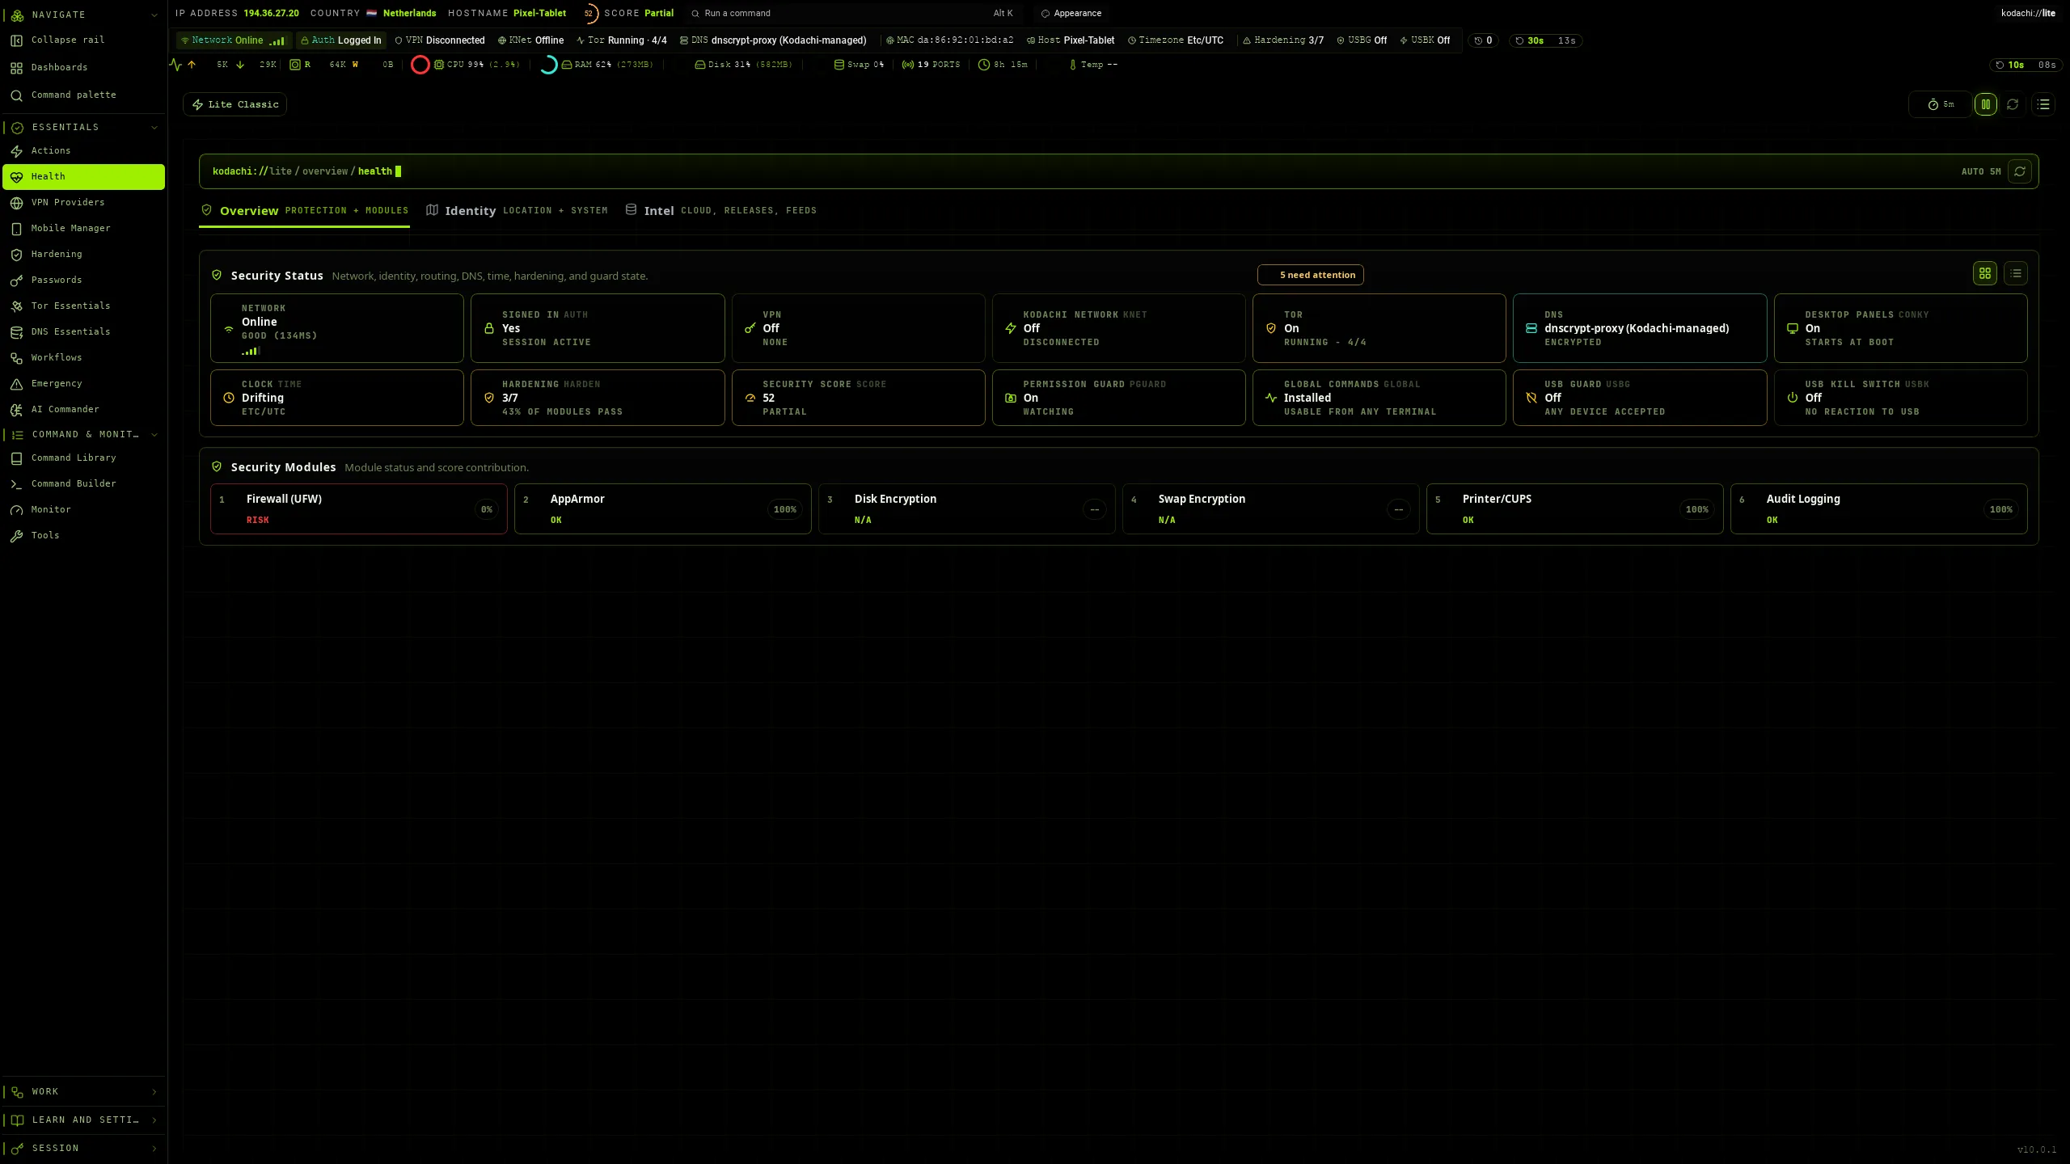Open Emergency section

(84, 384)
